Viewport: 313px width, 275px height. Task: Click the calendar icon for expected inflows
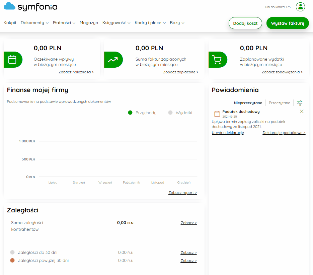(12, 60)
